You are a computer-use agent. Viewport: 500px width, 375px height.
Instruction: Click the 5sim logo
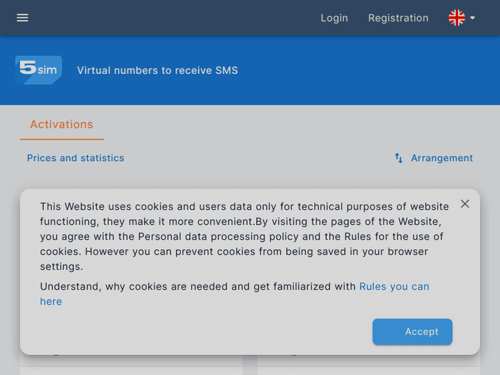pyautogui.click(x=39, y=70)
